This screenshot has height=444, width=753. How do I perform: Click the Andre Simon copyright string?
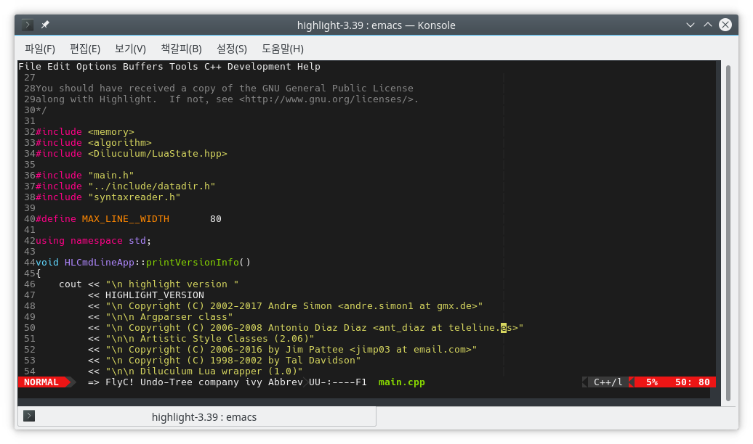point(294,306)
